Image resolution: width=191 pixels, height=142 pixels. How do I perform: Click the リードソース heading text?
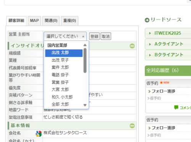(166, 20)
